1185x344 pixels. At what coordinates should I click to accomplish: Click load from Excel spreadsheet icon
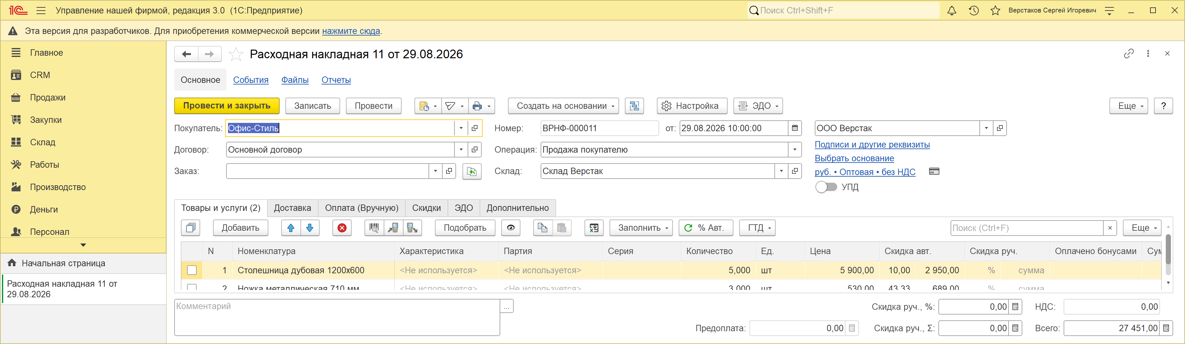coord(594,228)
